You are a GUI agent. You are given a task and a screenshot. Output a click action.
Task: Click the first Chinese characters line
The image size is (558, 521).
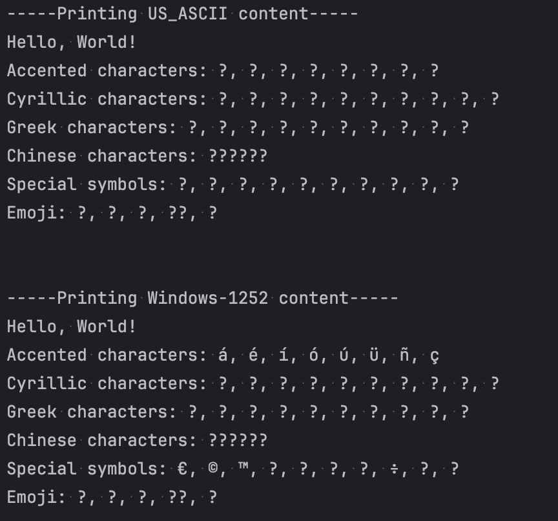(137, 156)
